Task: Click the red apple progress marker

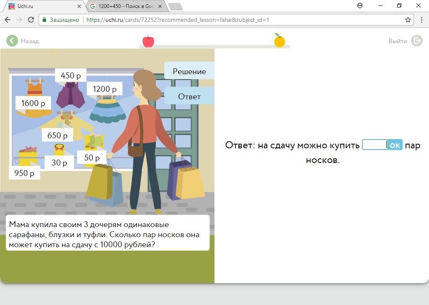Action: 148,41
